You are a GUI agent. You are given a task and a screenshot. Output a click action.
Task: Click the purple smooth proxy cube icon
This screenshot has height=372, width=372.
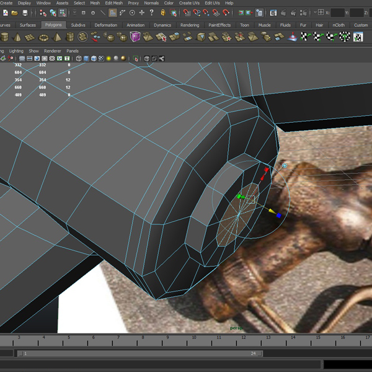tap(135, 37)
